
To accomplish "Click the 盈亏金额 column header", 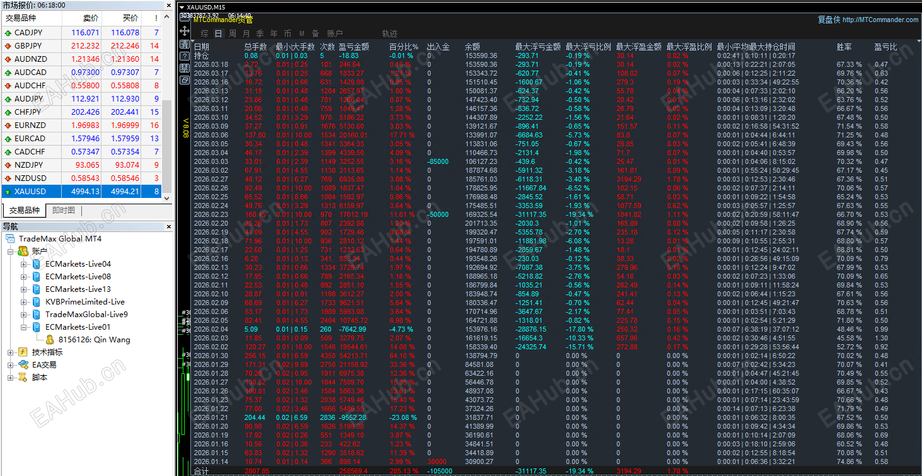I will pos(354,47).
